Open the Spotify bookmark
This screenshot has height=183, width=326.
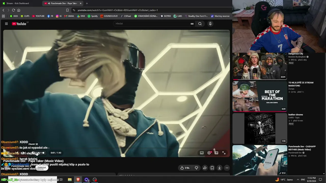coord(93,16)
